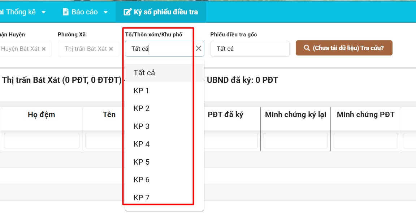Open the Phiếu điều tra gốc combo box
The image size is (416, 214).
pos(250,49)
